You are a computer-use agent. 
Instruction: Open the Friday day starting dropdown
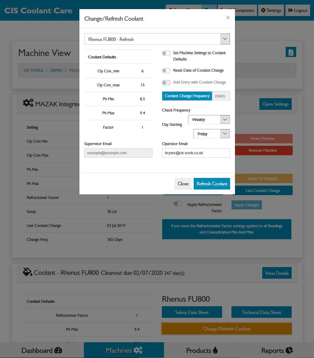click(211, 134)
